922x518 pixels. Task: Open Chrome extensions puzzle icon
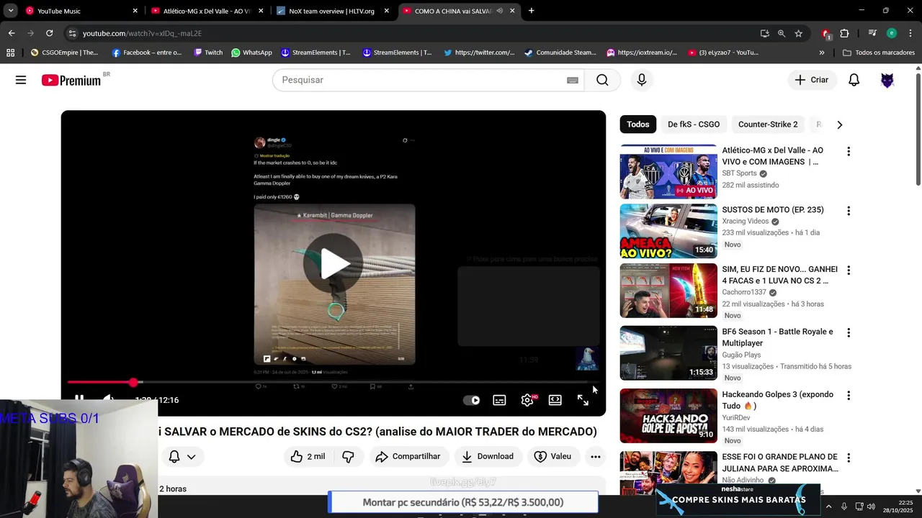point(844,33)
